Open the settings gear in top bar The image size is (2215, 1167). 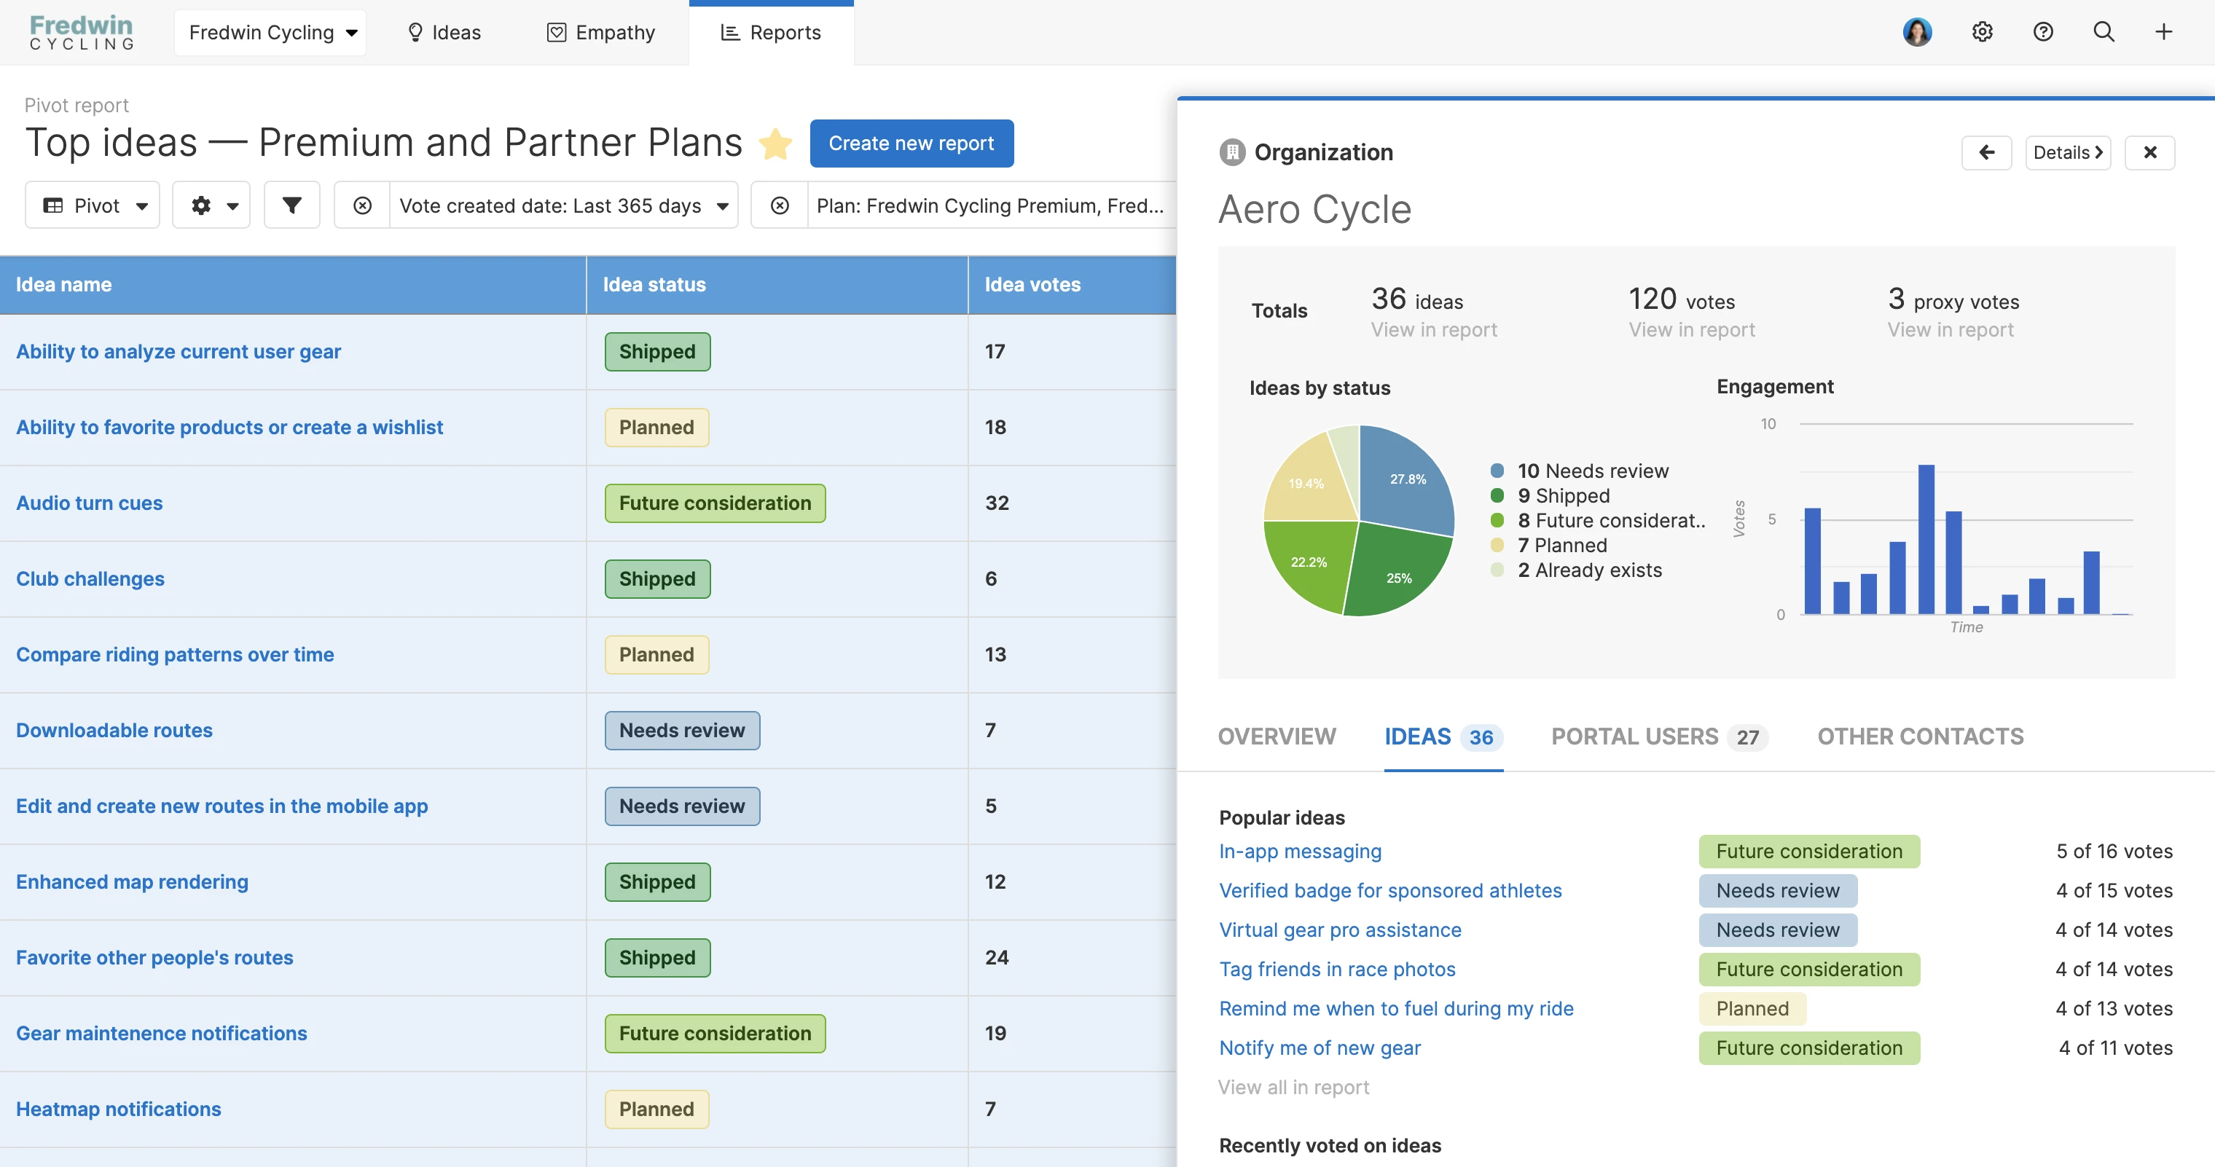1982,32
